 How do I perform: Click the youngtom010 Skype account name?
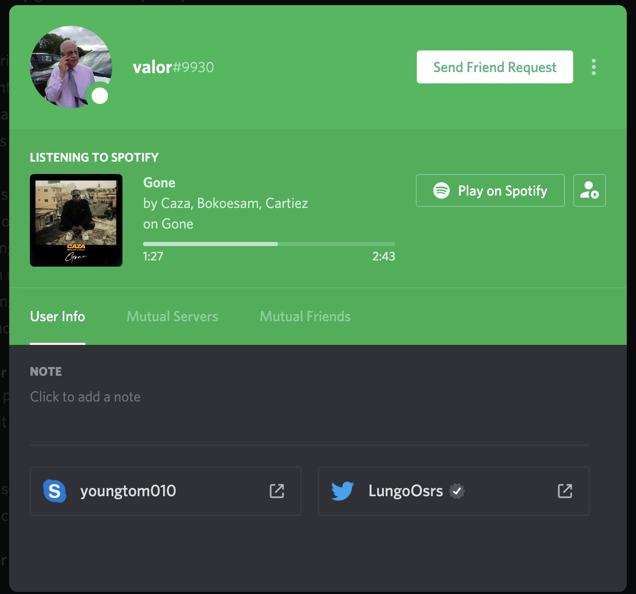pos(128,491)
